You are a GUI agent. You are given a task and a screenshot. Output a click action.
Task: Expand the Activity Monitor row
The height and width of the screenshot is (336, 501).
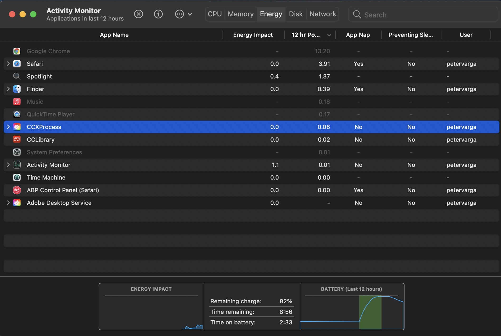(8, 165)
